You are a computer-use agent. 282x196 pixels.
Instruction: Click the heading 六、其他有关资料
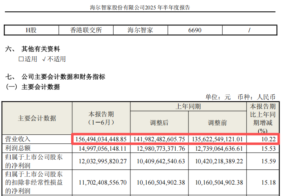click(33, 49)
